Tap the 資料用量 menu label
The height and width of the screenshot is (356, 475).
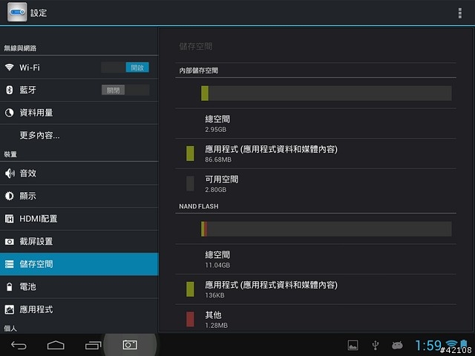(36, 113)
